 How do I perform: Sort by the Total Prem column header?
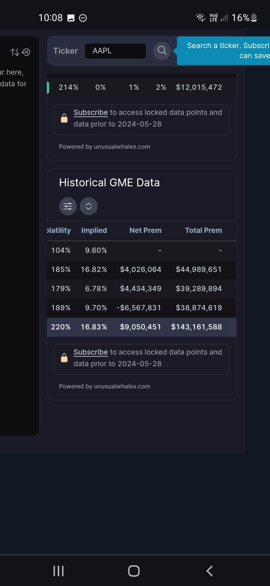[203, 230]
